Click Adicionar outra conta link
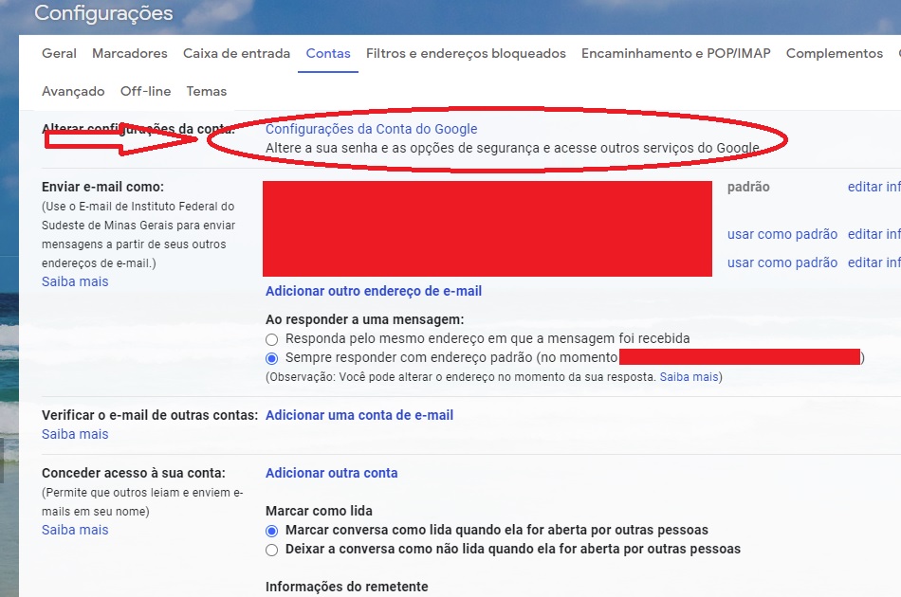This screenshot has width=901, height=597. tap(331, 473)
